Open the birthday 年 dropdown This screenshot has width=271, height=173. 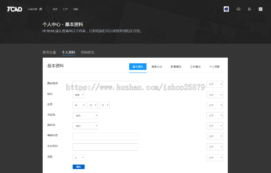coord(79,105)
